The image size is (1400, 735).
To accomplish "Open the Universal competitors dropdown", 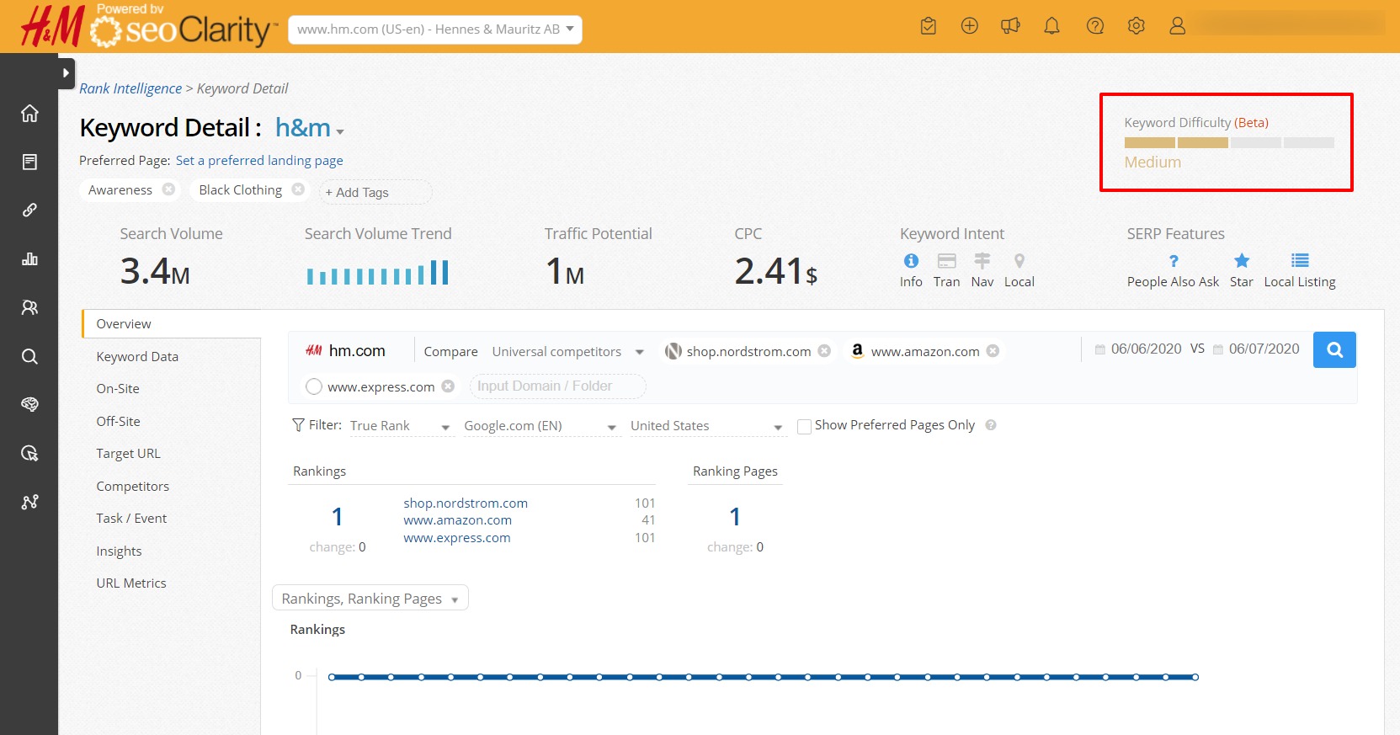I will (x=568, y=352).
